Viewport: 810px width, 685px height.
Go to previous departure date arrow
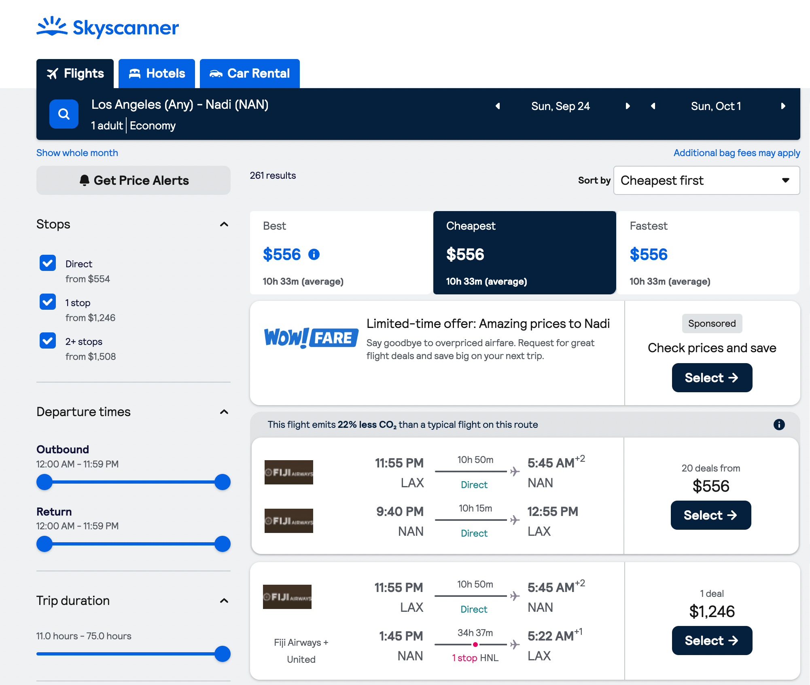(498, 106)
